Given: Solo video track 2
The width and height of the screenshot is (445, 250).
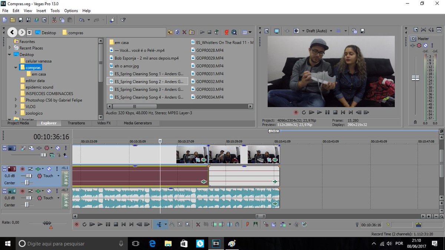Looking at the screenshot, I should [66, 148].
